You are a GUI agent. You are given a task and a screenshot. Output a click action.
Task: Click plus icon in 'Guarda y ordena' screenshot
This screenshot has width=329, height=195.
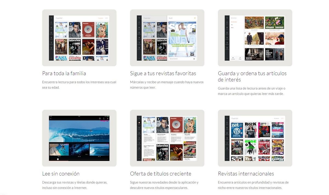point(233,58)
